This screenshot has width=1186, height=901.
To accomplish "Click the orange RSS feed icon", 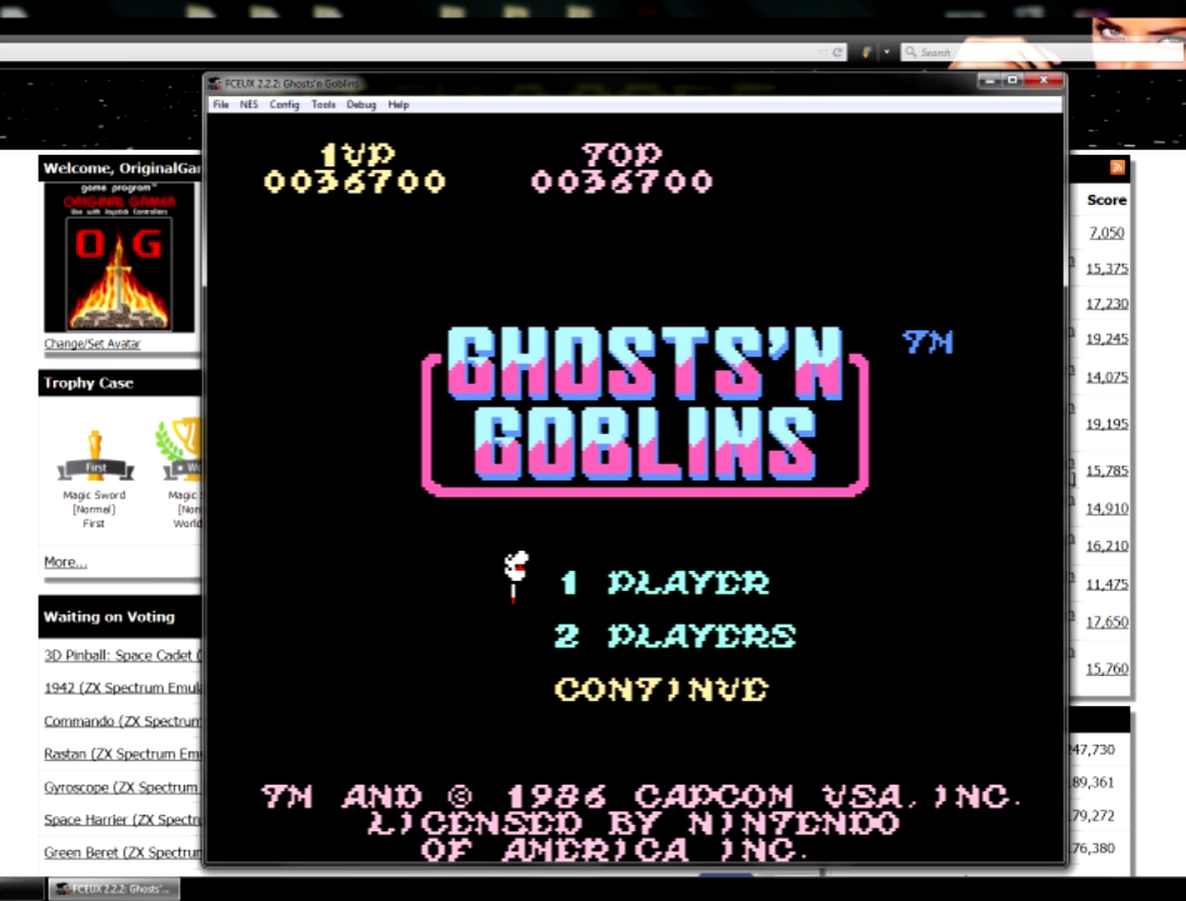I will point(1117,167).
